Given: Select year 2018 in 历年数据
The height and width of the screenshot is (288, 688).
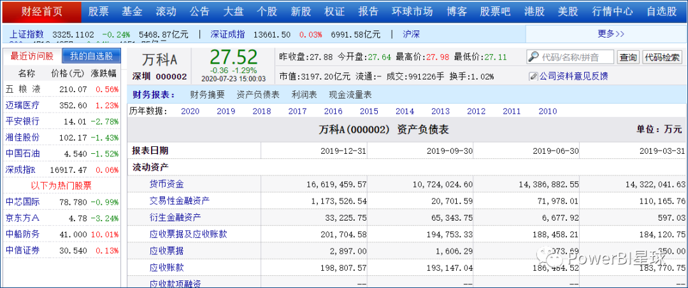Looking at the screenshot, I should click(x=261, y=111).
